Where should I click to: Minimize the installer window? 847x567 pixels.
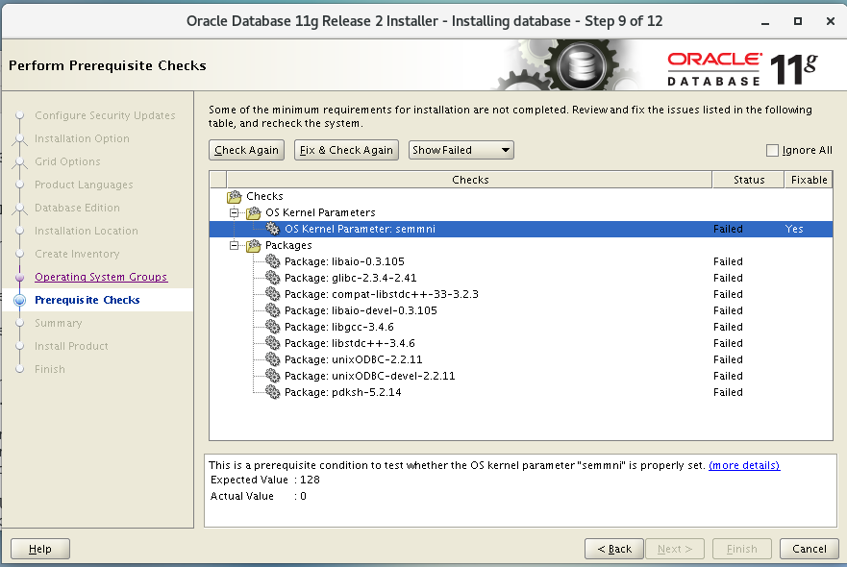(765, 22)
